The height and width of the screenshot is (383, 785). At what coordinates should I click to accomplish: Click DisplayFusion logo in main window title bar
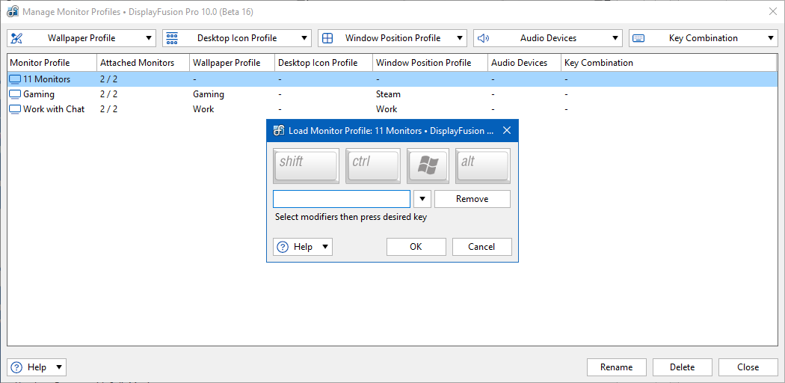13,11
